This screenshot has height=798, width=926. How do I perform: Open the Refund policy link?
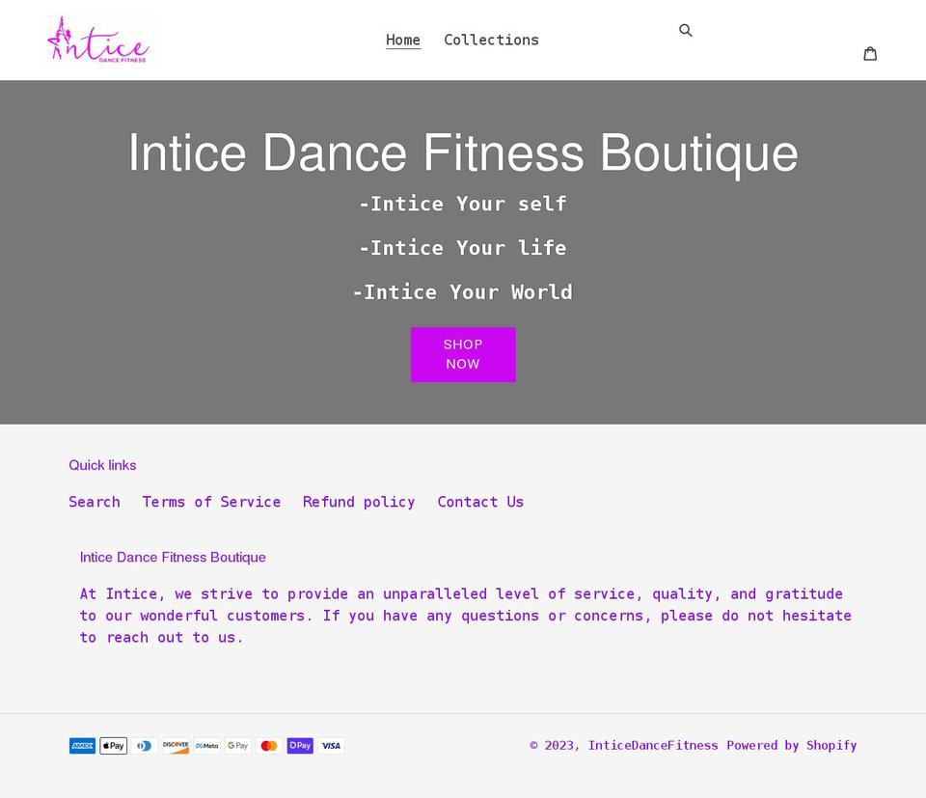[x=359, y=502]
